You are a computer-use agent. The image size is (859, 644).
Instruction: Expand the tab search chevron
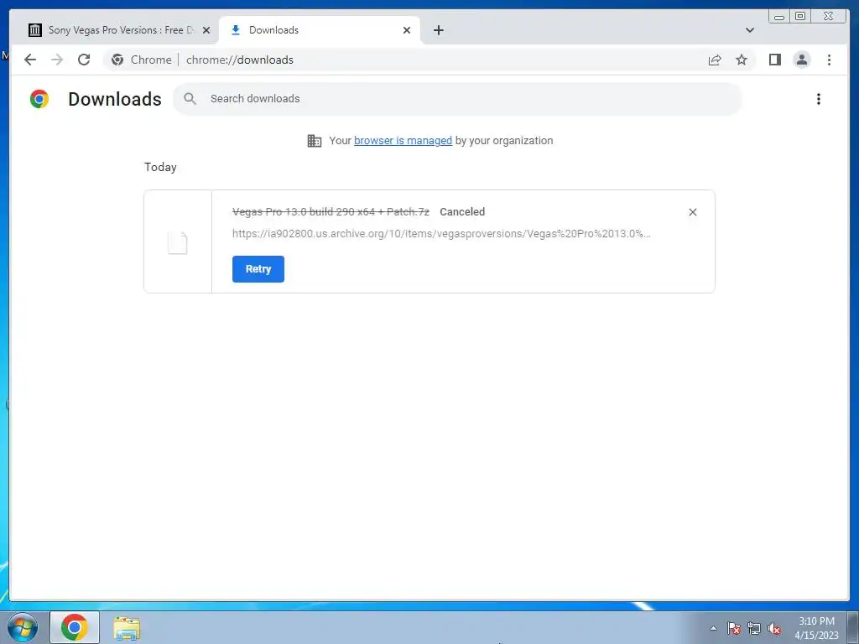click(x=750, y=30)
